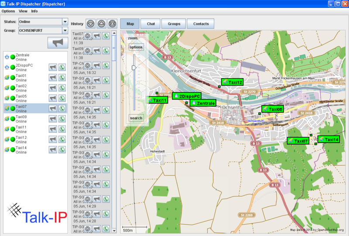Screen dimensions: 349x236
Task: Click the map search button
Action: coord(136,118)
